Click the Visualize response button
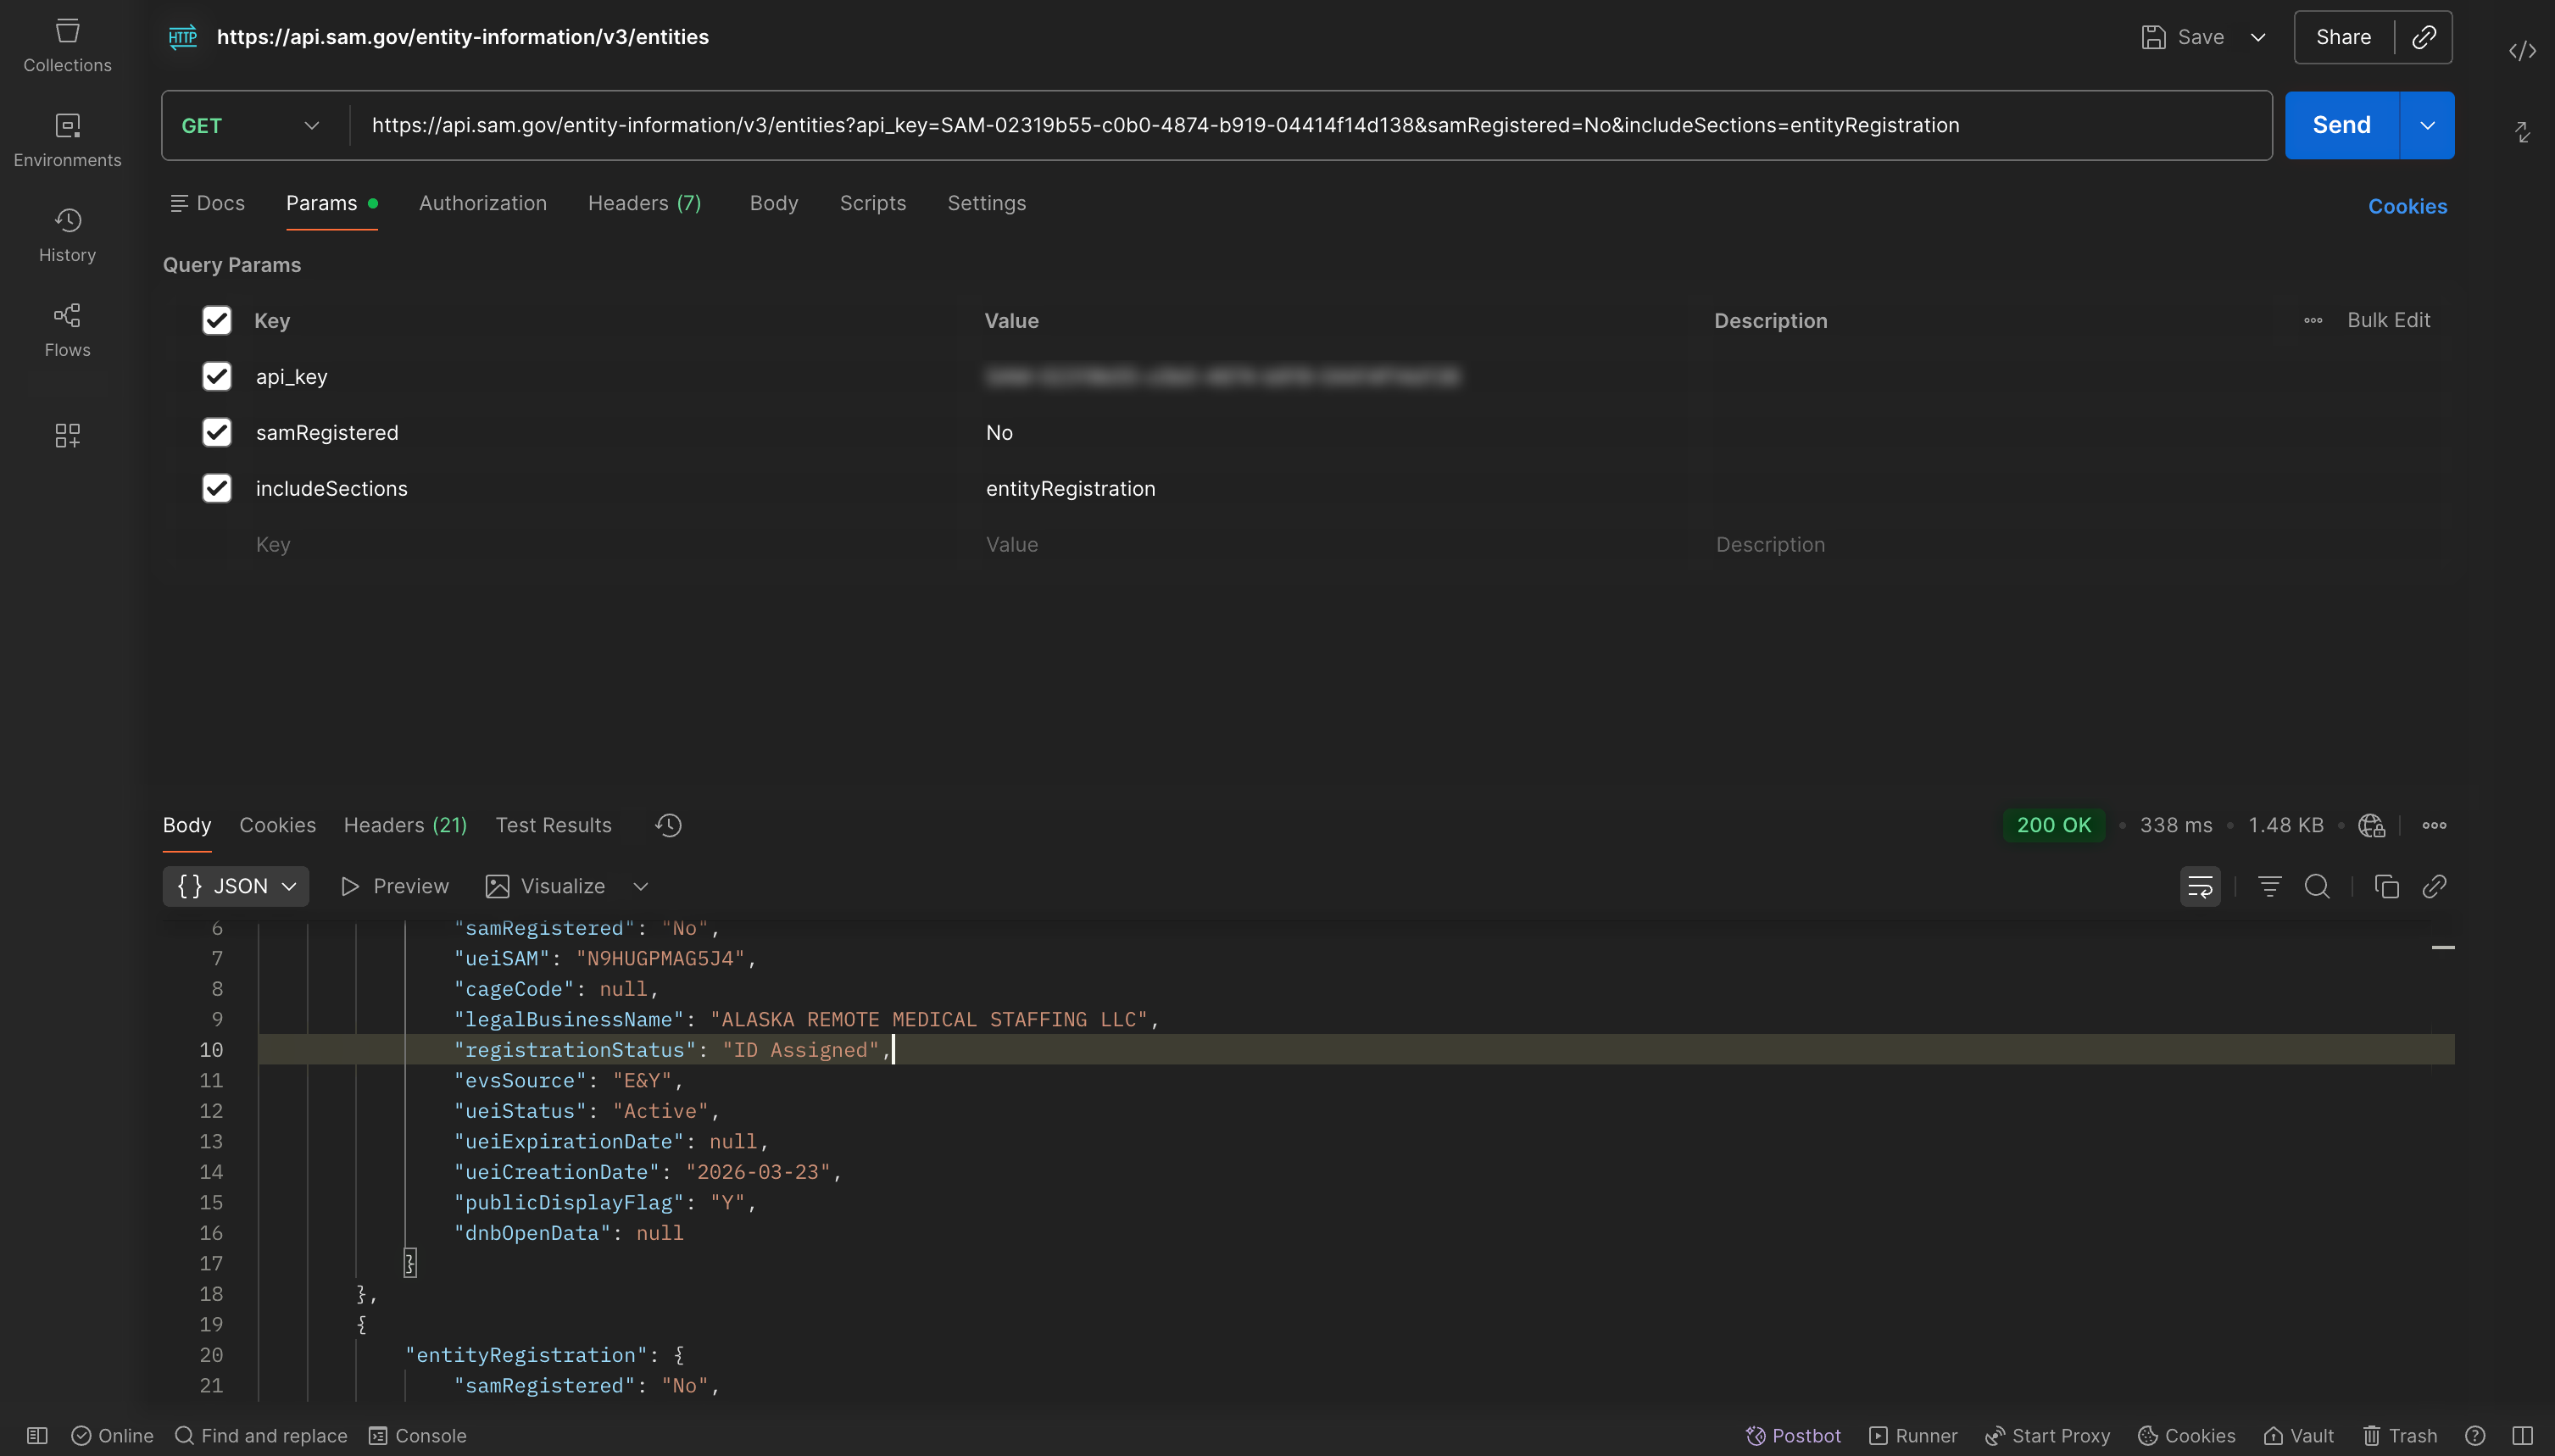2555x1456 pixels. (x=545, y=886)
